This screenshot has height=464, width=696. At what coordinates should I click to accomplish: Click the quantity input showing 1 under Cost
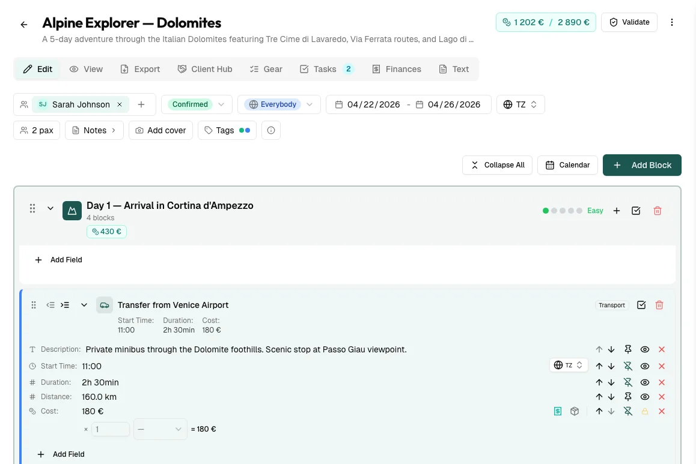(111, 429)
